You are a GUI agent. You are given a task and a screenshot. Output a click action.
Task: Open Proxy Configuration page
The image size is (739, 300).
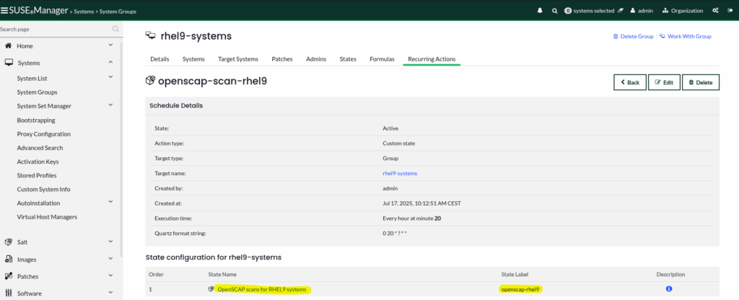click(44, 133)
